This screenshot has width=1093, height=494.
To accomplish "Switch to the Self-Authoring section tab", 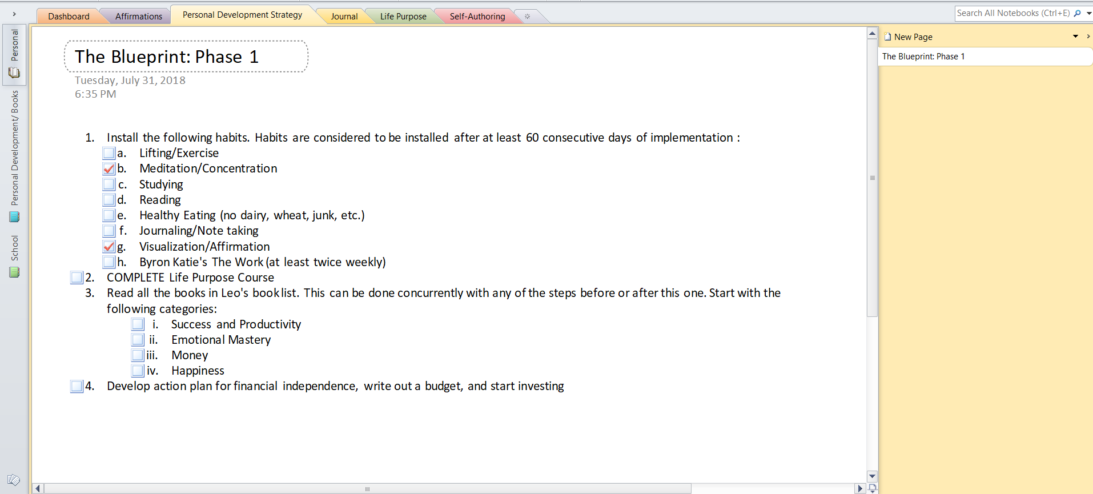I will coord(477,17).
